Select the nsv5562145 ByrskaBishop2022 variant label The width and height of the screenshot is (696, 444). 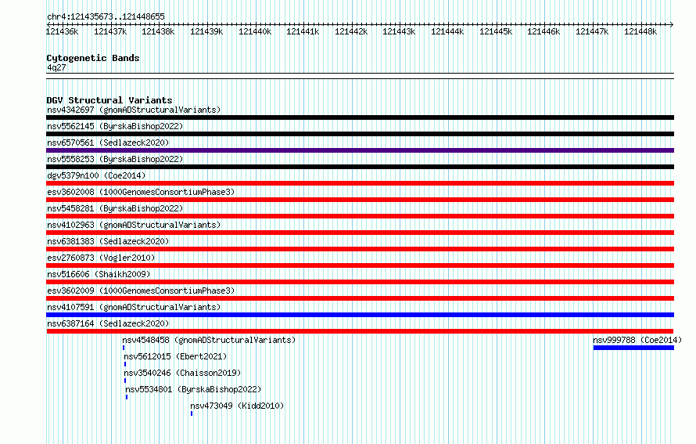tap(115, 126)
